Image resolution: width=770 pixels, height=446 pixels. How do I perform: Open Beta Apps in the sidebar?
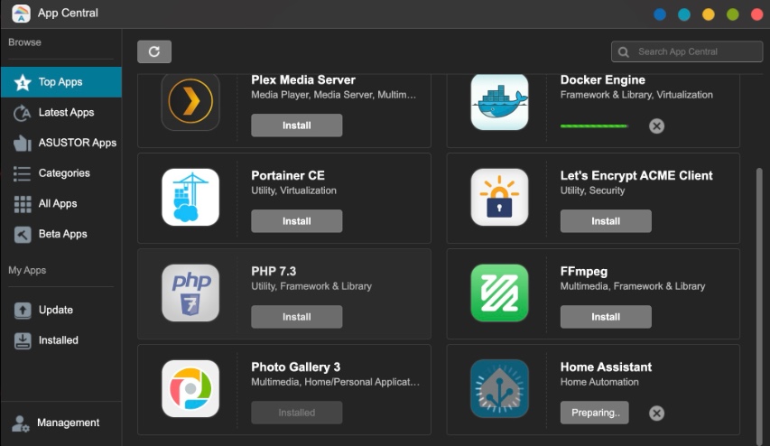(60, 235)
